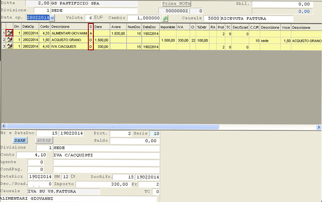Click the green currency icon next to Cambio

coord(165,18)
